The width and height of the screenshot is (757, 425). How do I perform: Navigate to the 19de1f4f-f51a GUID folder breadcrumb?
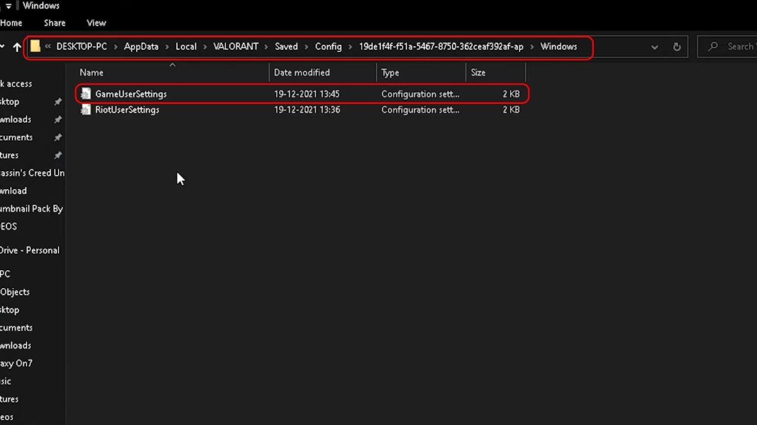[x=441, y=47]
